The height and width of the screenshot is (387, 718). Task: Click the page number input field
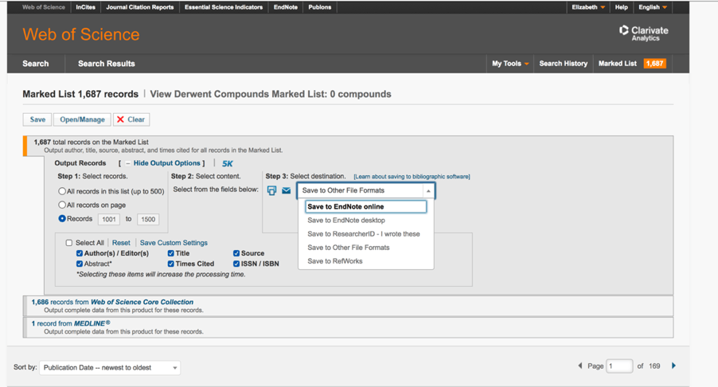619,366
